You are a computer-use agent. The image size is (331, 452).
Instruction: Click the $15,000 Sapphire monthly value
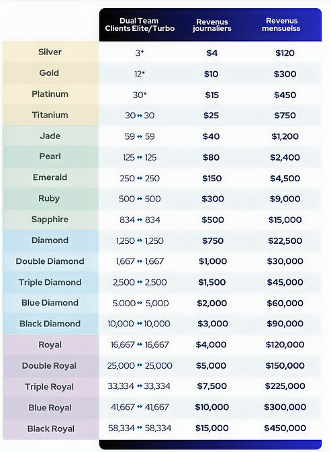click(x=285, y=220)
